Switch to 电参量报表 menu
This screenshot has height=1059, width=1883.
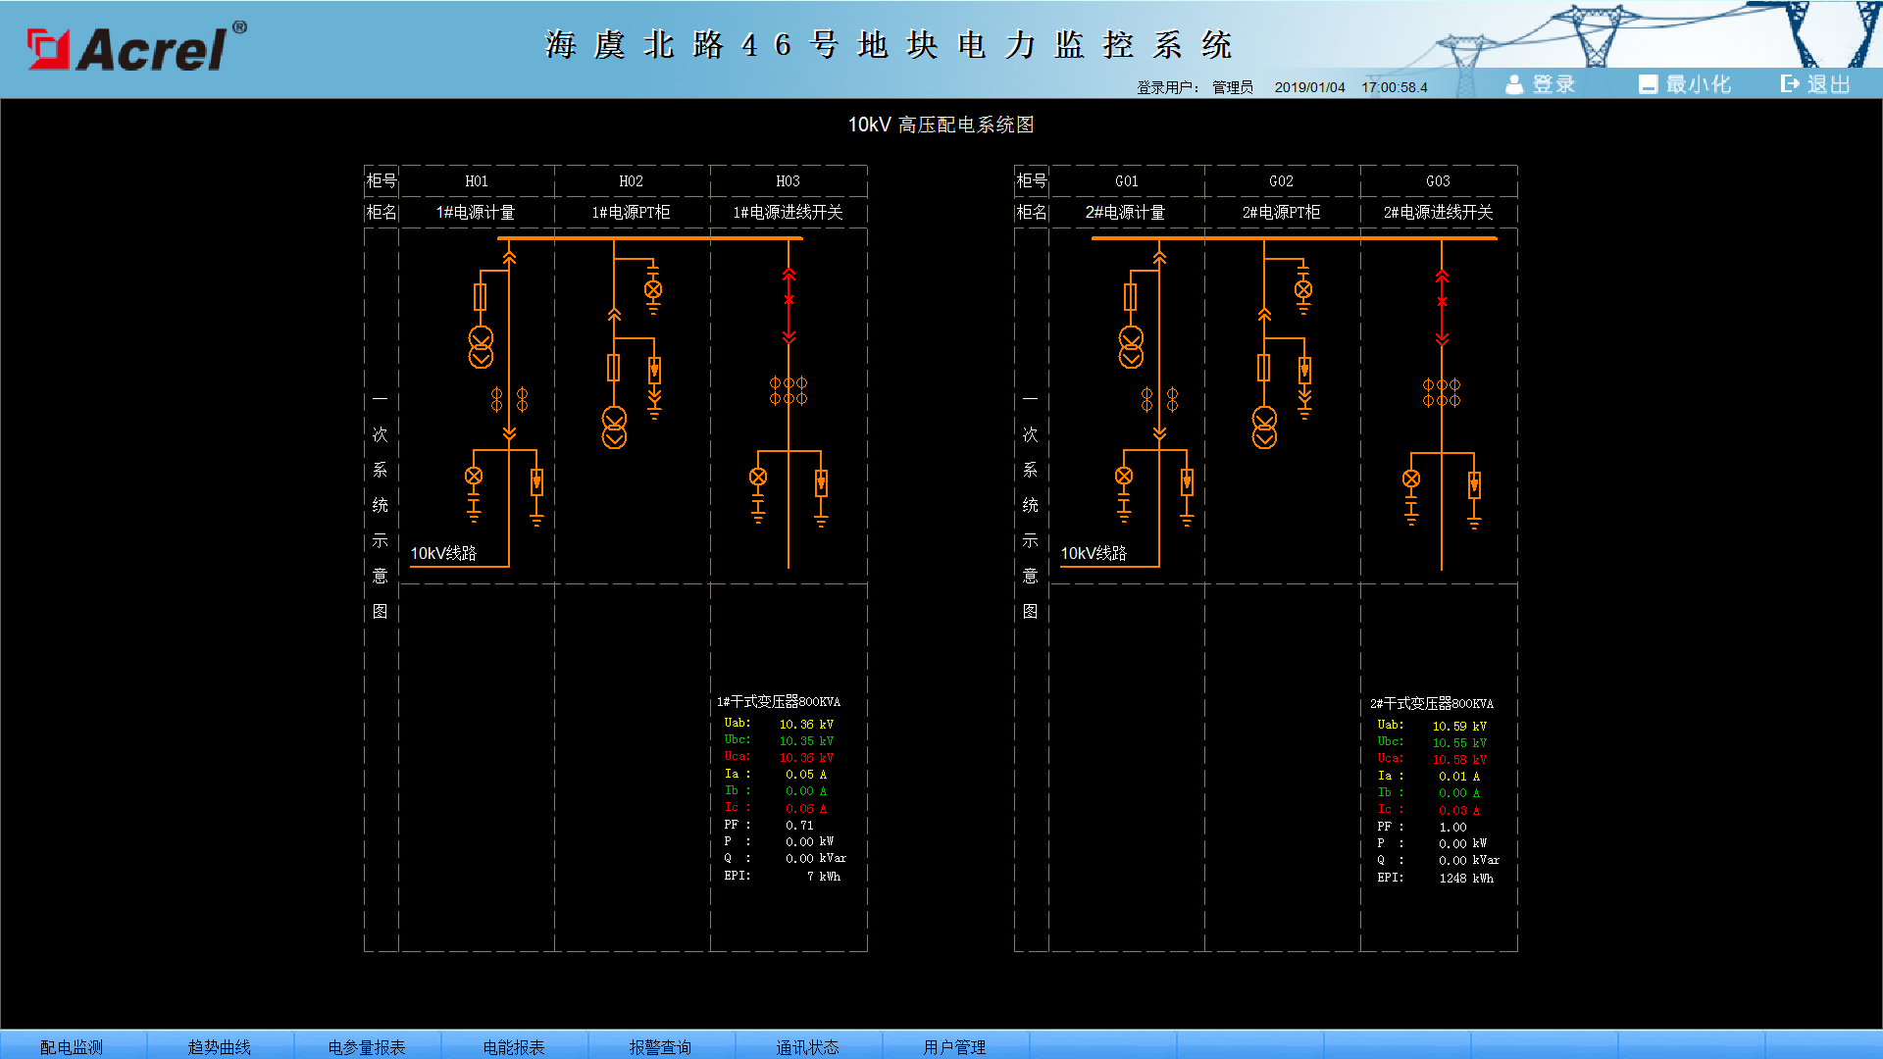[367, 1046]
